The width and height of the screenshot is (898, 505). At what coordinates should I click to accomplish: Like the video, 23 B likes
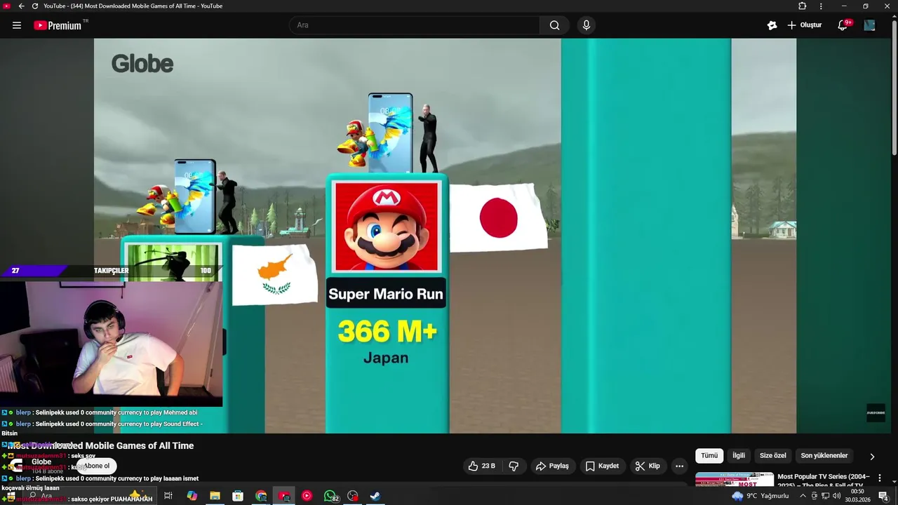pyautogui.click(x=481, y=466)
